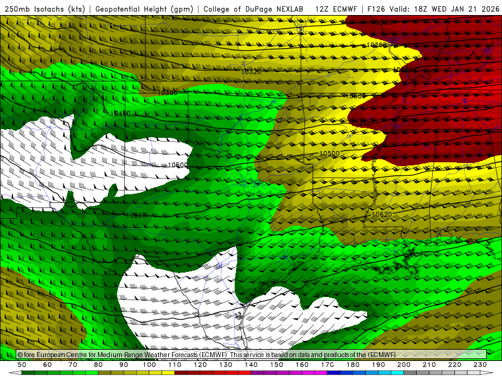
Task: Pick the darkest green colorbar swatch
Action: pyautogui.click(x=28, y=373)
